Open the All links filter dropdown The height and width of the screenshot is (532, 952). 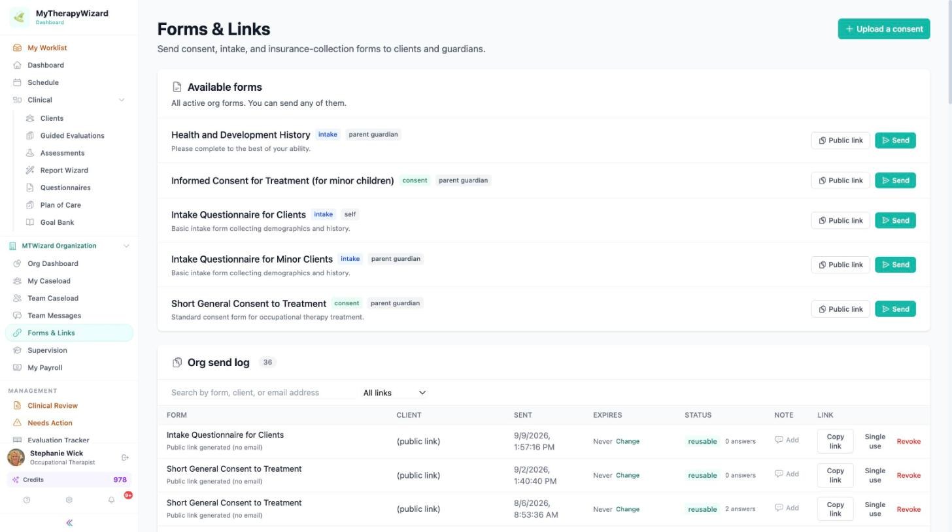tap(394, 393)
